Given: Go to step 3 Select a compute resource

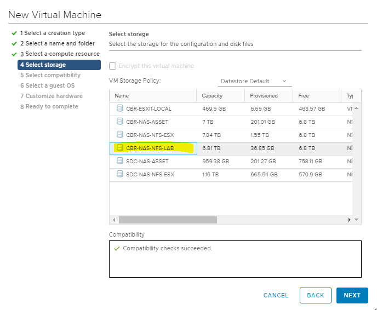Looking at the screenshot, I should pos(60,54).
